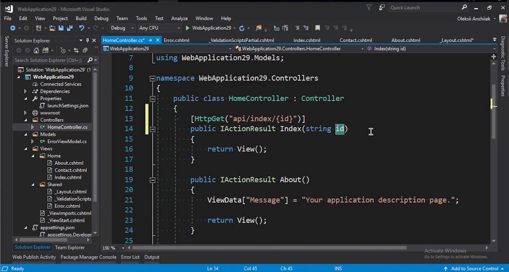Collapse the HomeController class outline at line 11
This screenshot has width=509, height=272.
pyautogui.click(x=152, y=98)
